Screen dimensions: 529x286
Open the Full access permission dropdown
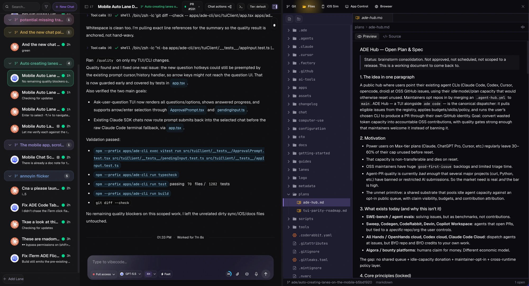point(104,274)
